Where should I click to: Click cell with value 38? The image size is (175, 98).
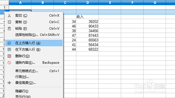click(70, 31)
